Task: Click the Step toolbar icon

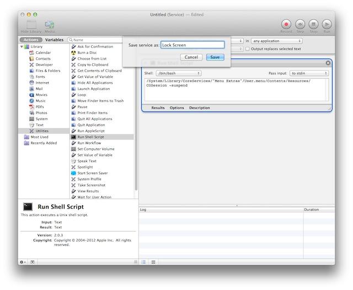Action: (300, 24)
